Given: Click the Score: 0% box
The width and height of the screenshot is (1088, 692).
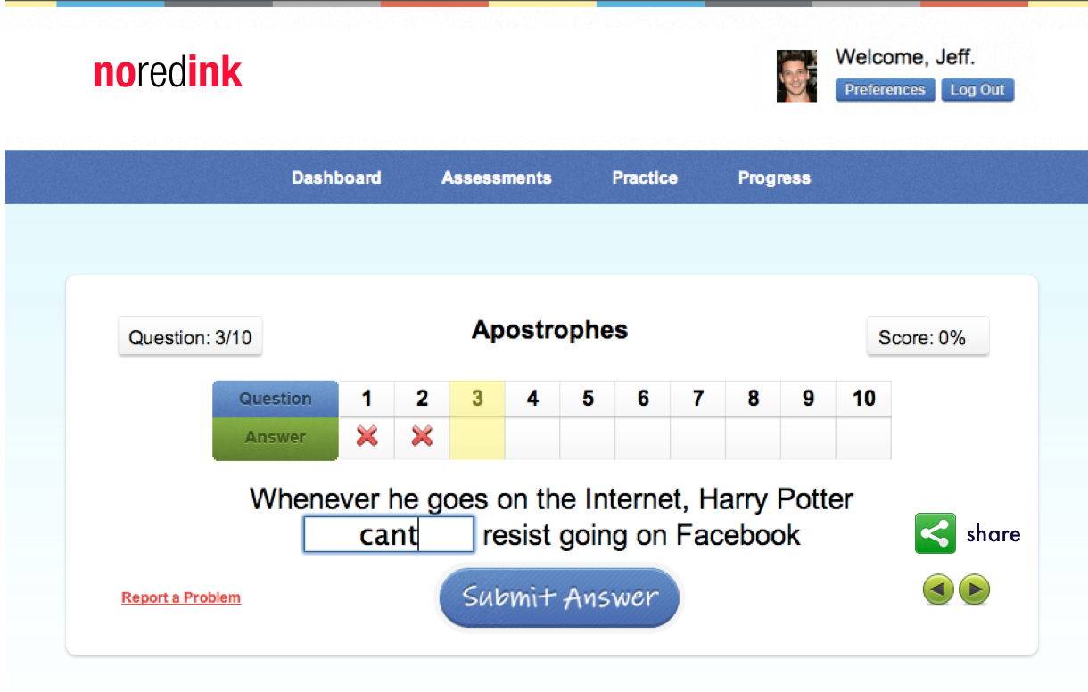Looking at the screenshot, I should [927, 337].
